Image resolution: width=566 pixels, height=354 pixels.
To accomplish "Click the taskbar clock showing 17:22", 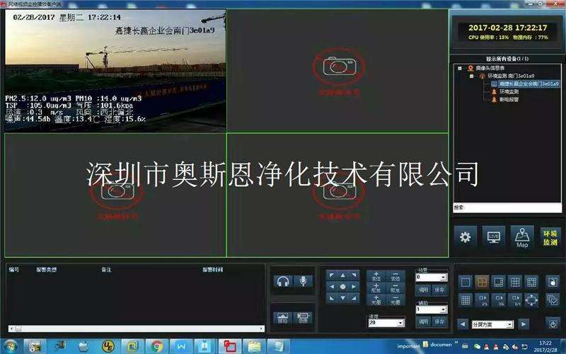I will pyautogui.click(x=545, y=346).
